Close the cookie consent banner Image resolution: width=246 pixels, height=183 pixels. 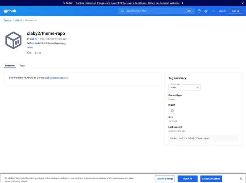(x=241, y=179)
